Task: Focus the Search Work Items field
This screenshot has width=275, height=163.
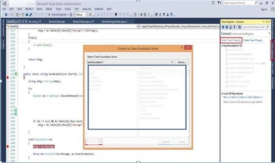Action: point(254,27)
